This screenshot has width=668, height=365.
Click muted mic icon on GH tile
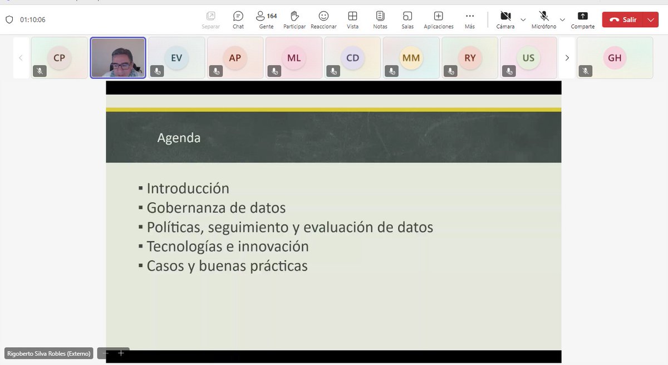[585, 71]
